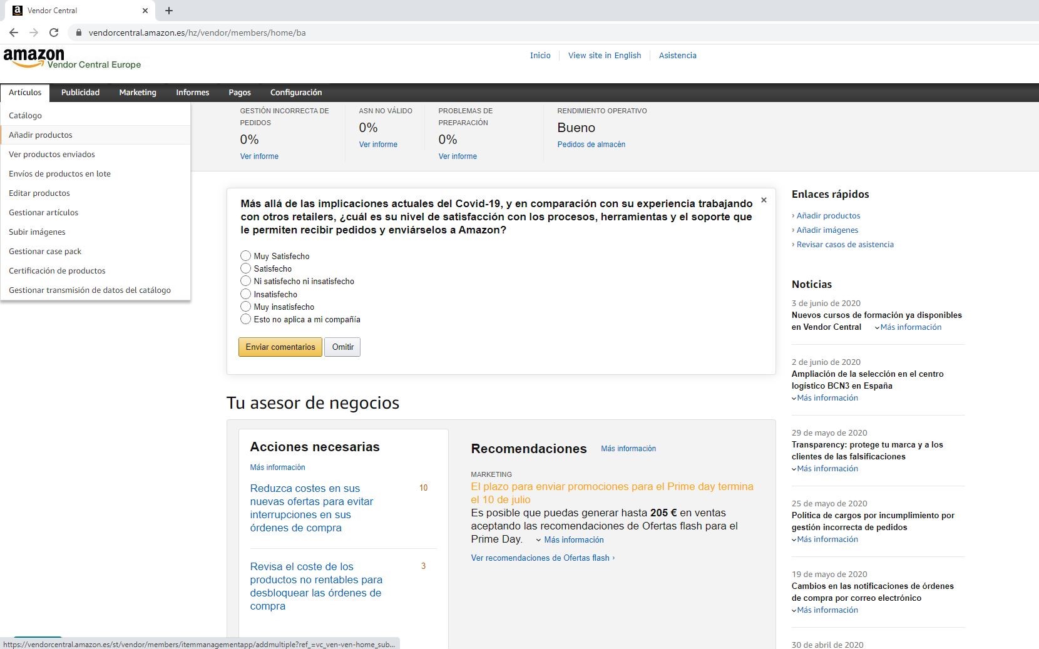The width and height of the screenshot is (1039, 649).
Task: Click the Omitir button
Action: tap(342, 347)
